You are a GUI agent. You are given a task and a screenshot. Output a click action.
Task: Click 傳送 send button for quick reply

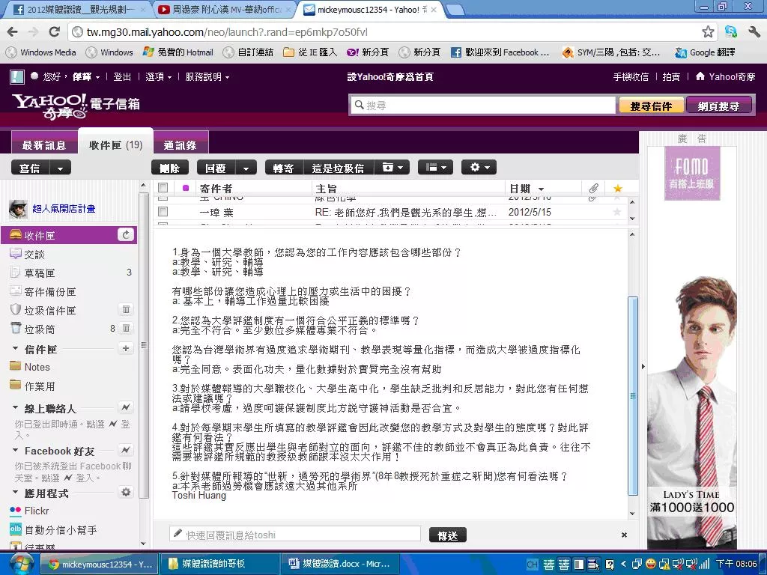click(448, 535)
